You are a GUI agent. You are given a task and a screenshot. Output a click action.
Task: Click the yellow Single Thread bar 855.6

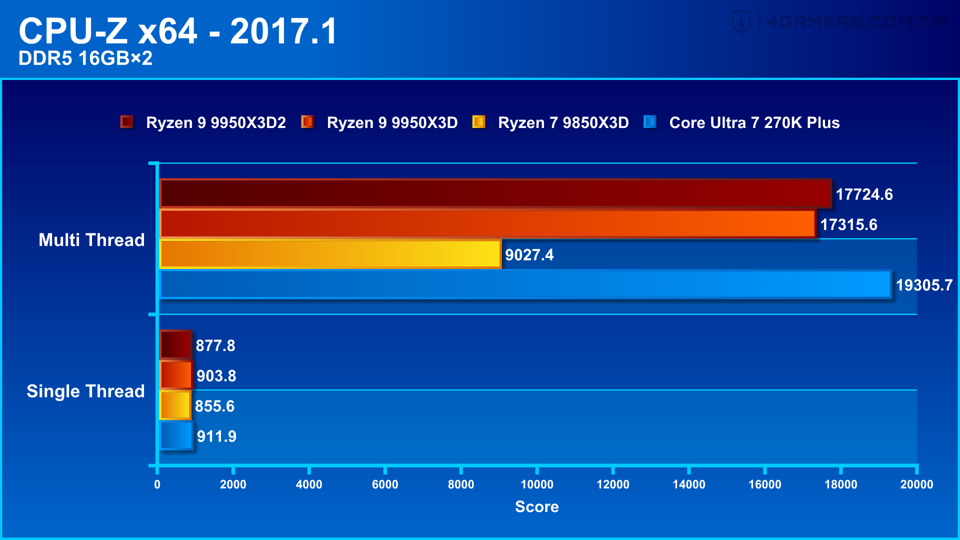click(175, 405)
